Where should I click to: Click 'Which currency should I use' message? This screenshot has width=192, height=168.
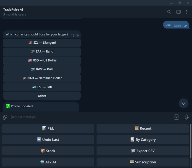pos(42,35)
